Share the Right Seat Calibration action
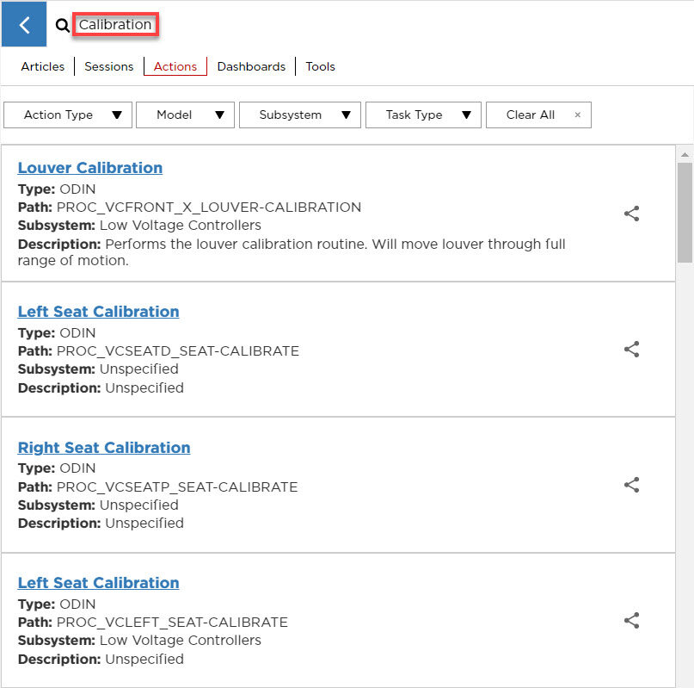Image resolution: width=694 pixels, height=688 pixels. (x=631, y=485)
